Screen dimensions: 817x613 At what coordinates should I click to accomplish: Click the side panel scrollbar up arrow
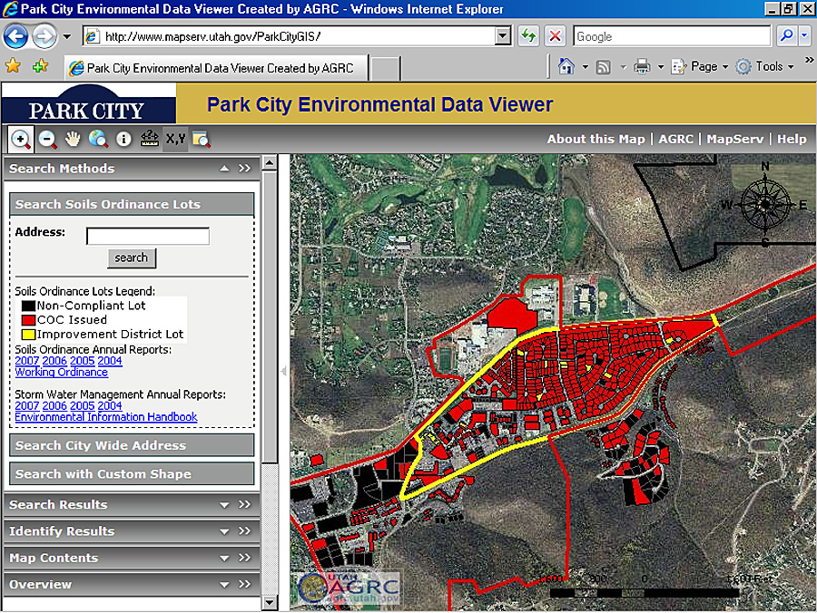tap(270, 163)
